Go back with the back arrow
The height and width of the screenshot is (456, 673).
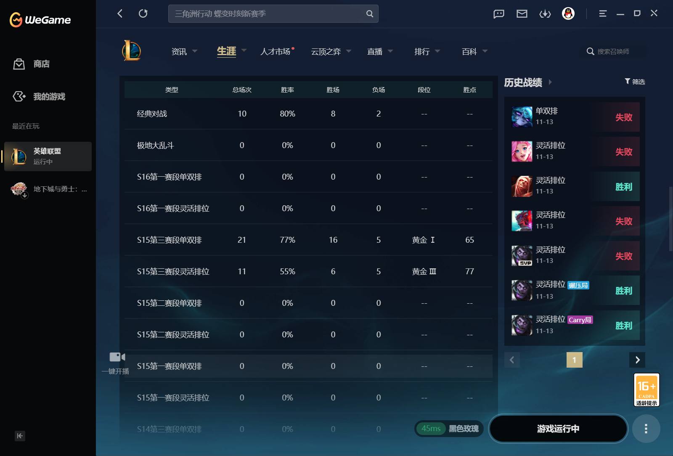coord(120,13)
